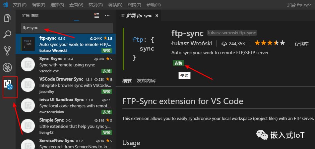Image resolution: width=315 pixels, height=149 pixels.
Task: Open the 文件(F) menu
Action: click(20, 5)
